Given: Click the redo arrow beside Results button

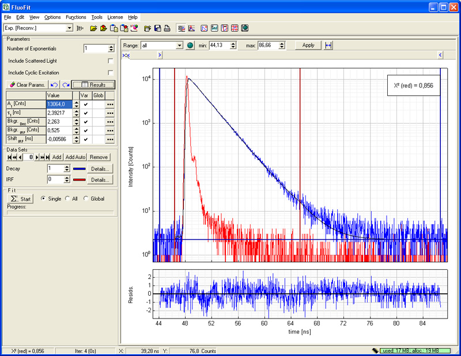Looking at the screenshot, I should click(66, 85).
